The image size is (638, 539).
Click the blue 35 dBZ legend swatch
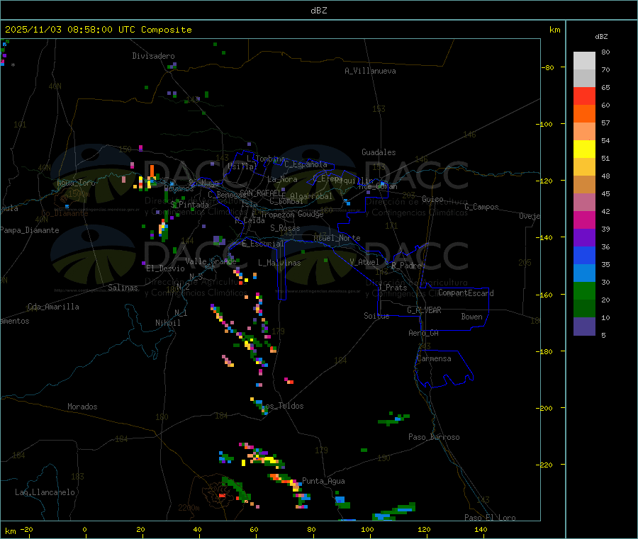(x=584, y=255)
